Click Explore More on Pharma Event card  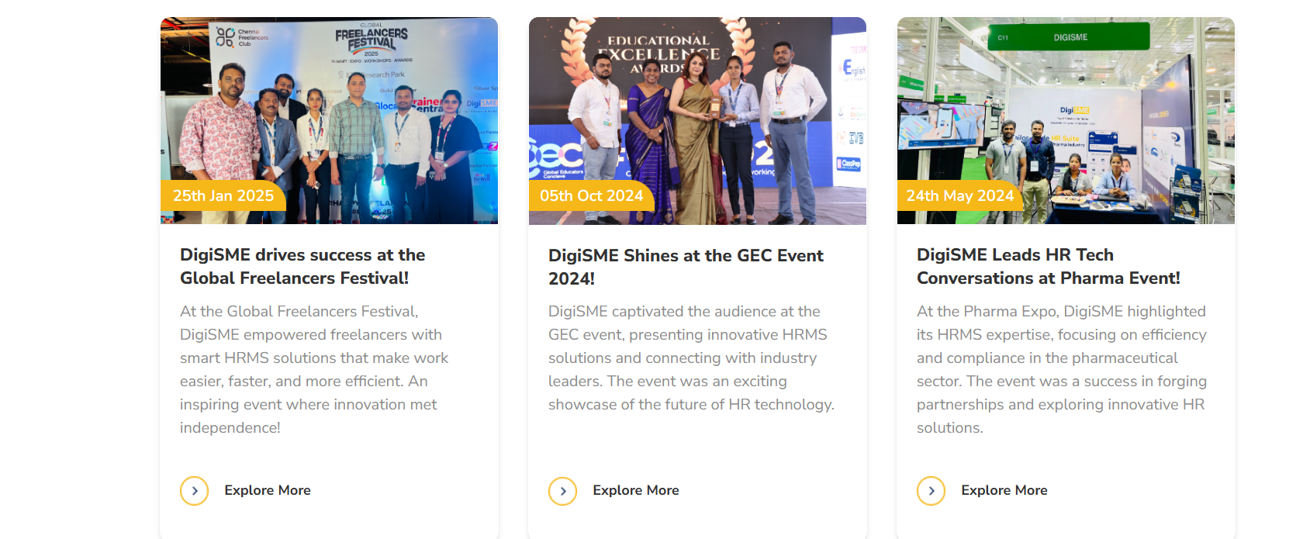[1004, 490]
